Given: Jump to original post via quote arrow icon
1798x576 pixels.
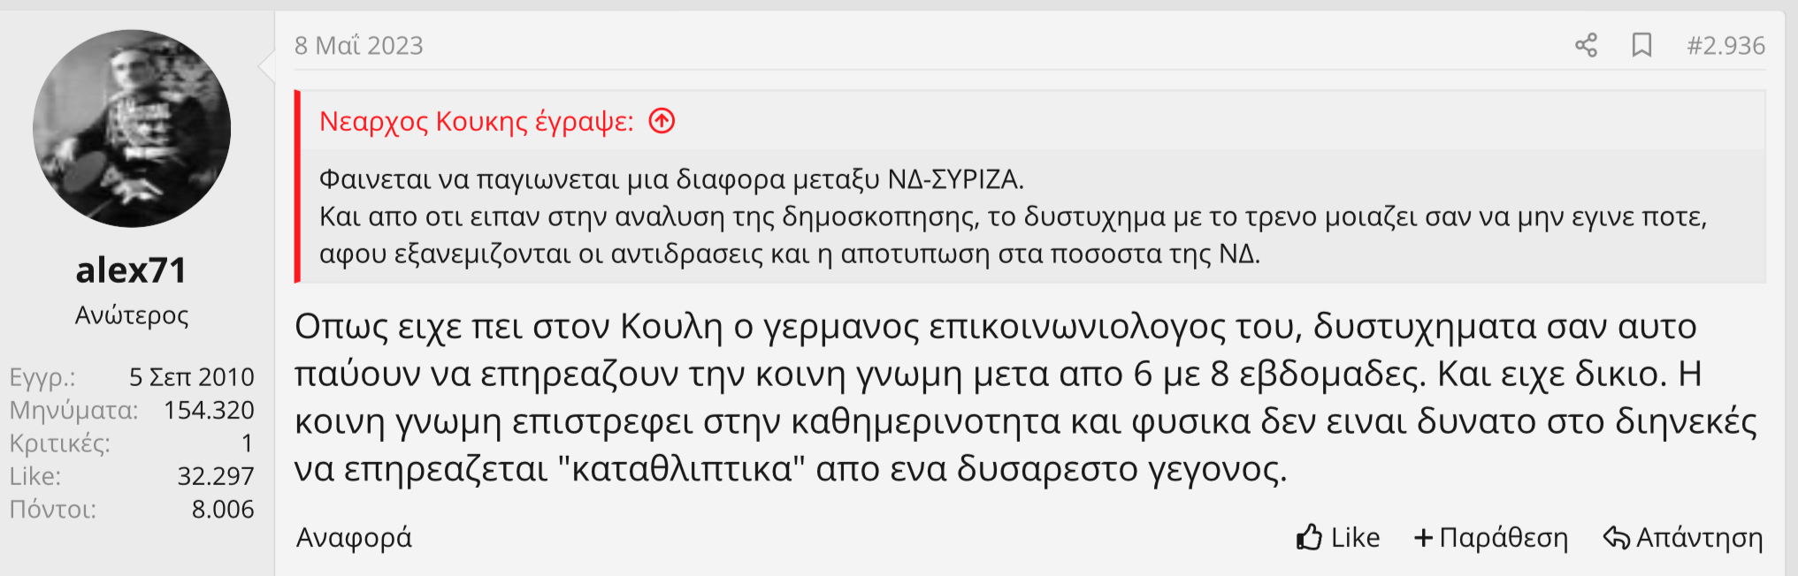Looking at the screenshot, I should tap(662, 121).
